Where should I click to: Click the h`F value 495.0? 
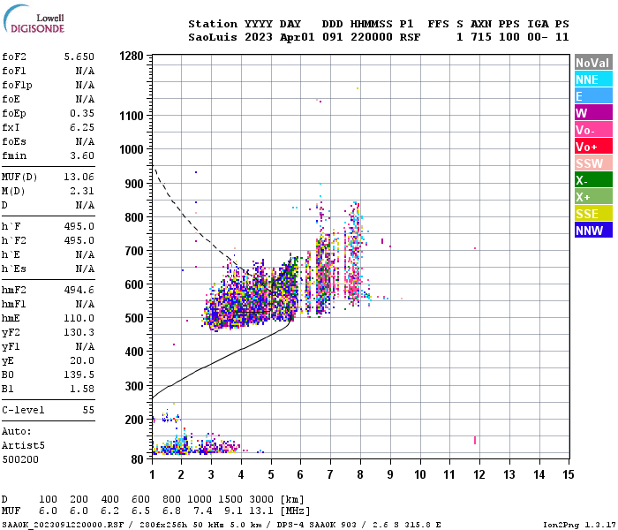click(x=79, y=226)
